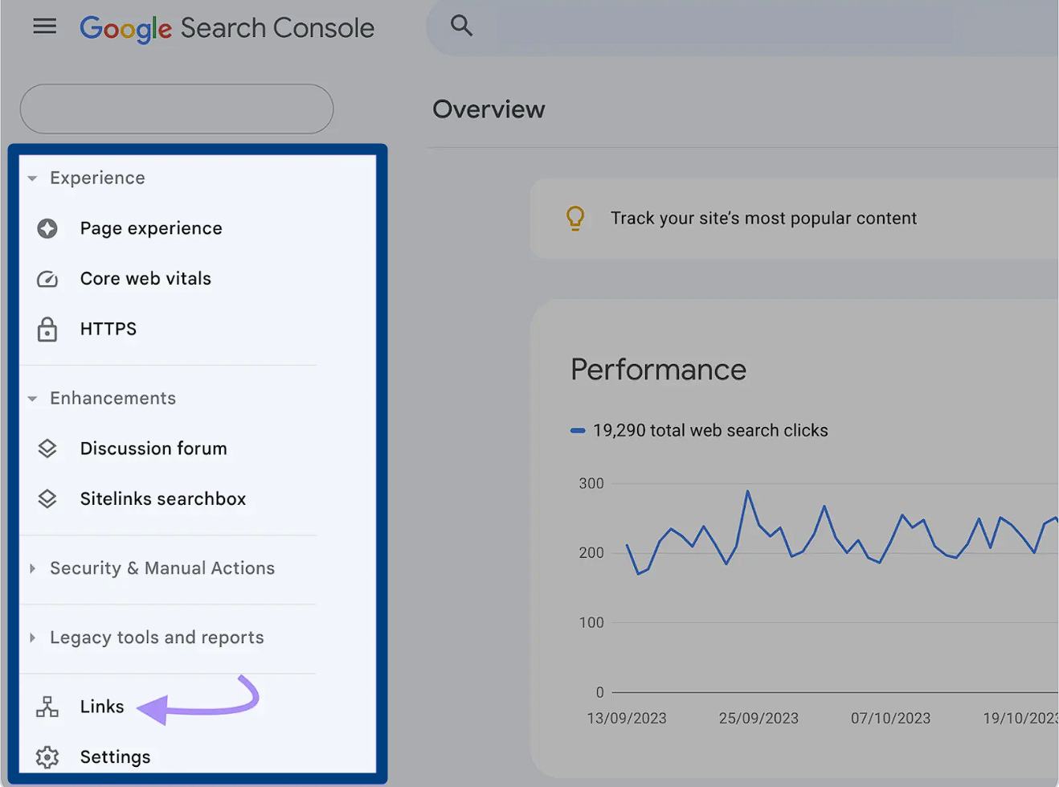Click the Google Search Console logo
This screenshot has height=787, width=1059.
[227, 29]
